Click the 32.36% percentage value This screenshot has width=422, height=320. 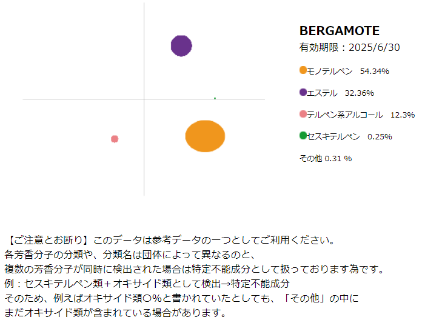[x=360, y=93]
